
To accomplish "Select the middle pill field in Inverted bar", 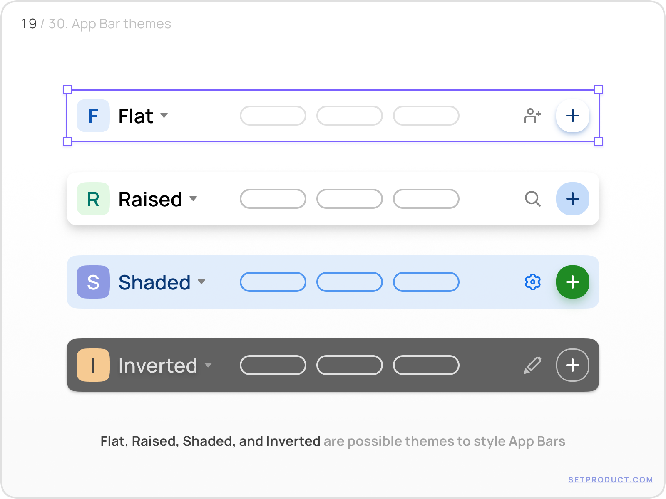I will [349, 365].
